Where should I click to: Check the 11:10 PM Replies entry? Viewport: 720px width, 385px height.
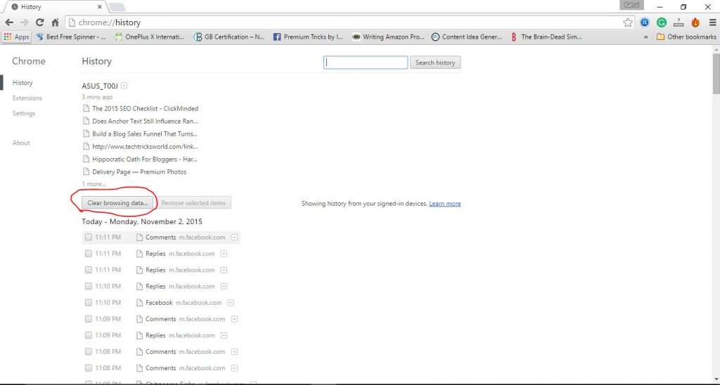pyautogui.click(x=89, y=287)
